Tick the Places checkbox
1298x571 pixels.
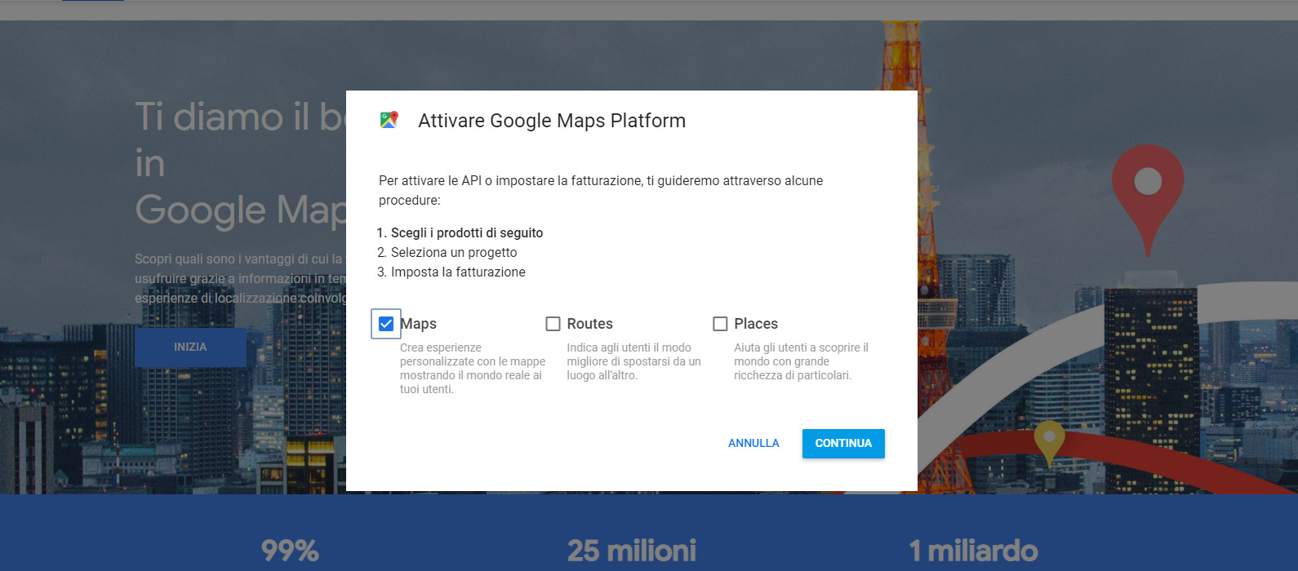[x=720, y=324]
